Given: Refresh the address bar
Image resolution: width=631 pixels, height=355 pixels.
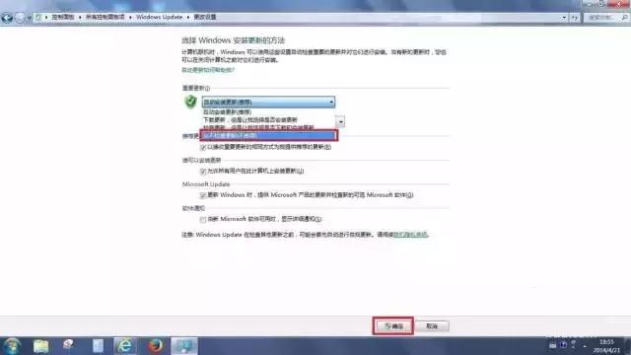Looking at the screenshot, I should click(x=574, y=18).
